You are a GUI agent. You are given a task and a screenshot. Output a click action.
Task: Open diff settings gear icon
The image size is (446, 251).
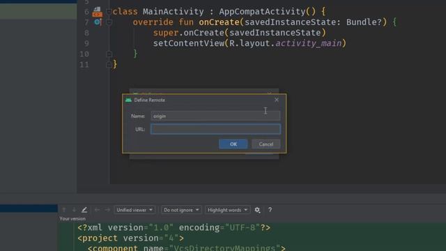(257, 210)
